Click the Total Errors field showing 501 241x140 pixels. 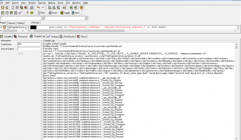coord(29,44)
